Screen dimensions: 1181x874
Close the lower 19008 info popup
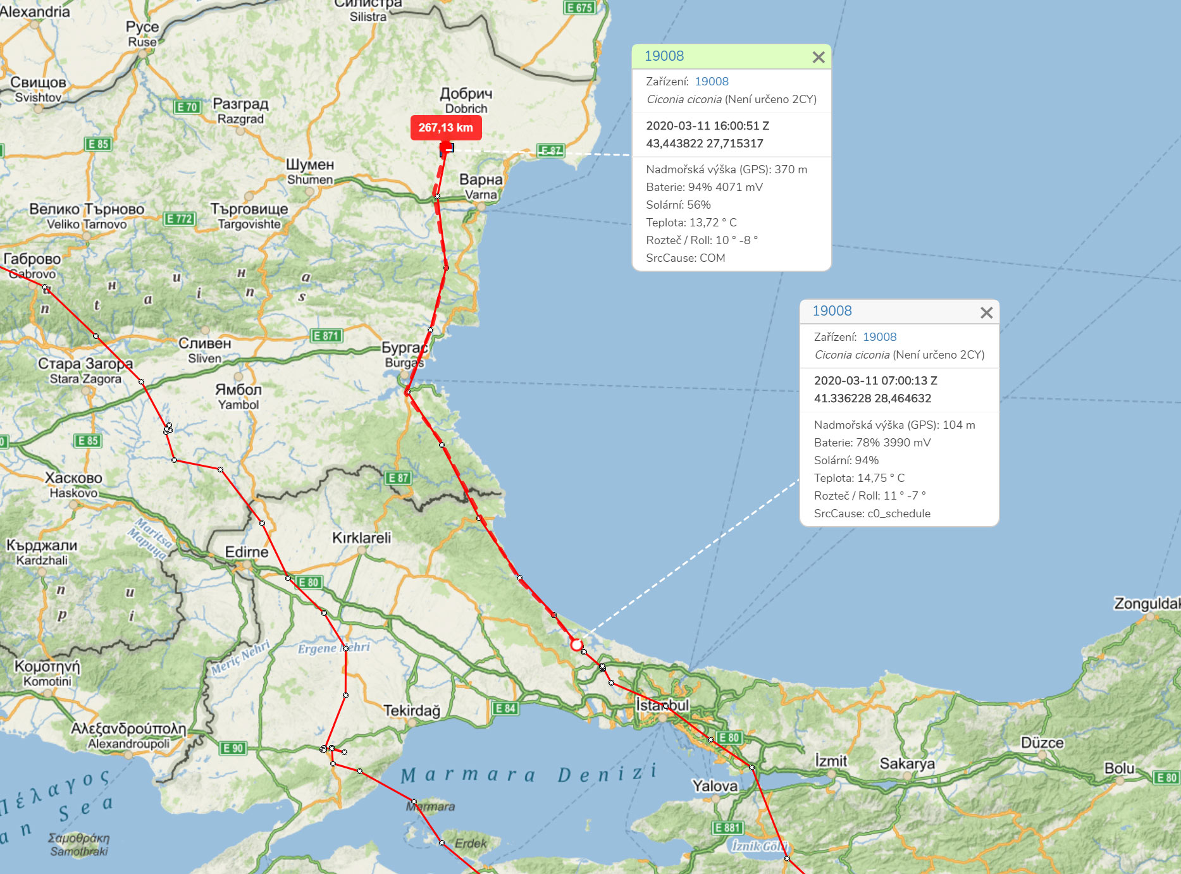pyautogui.click(x=986, y=312)
